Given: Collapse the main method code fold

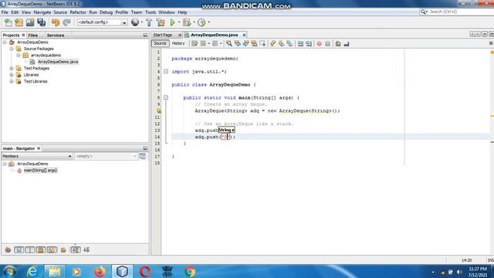Looking at the screenshot, I should 166,98.
